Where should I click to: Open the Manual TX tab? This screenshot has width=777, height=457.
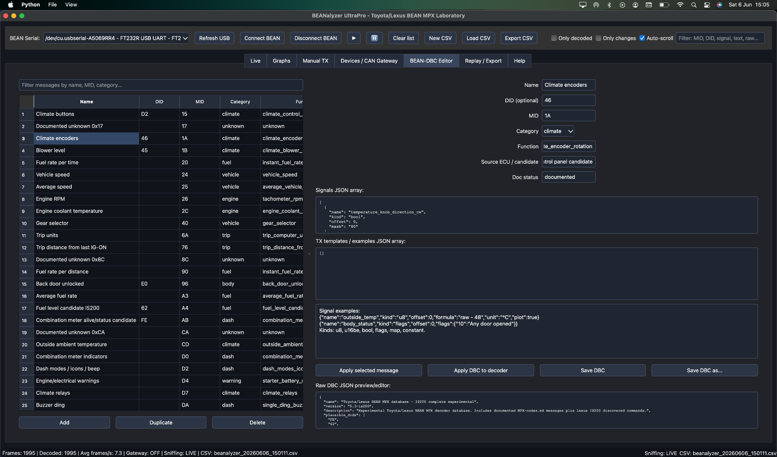pos(315,61)
